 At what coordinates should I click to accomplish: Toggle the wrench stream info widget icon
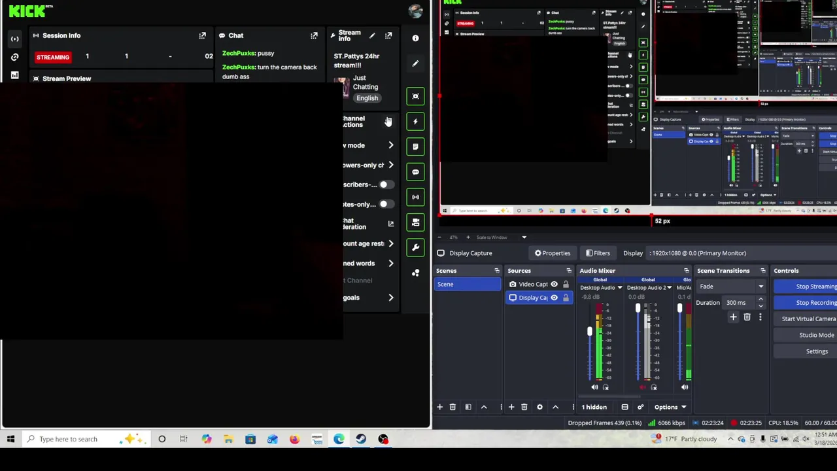click(415, 247)
